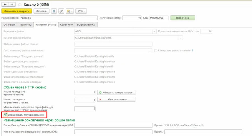
Task: Click Папка Кассир 5 общий доступ field
Action: 113,125
